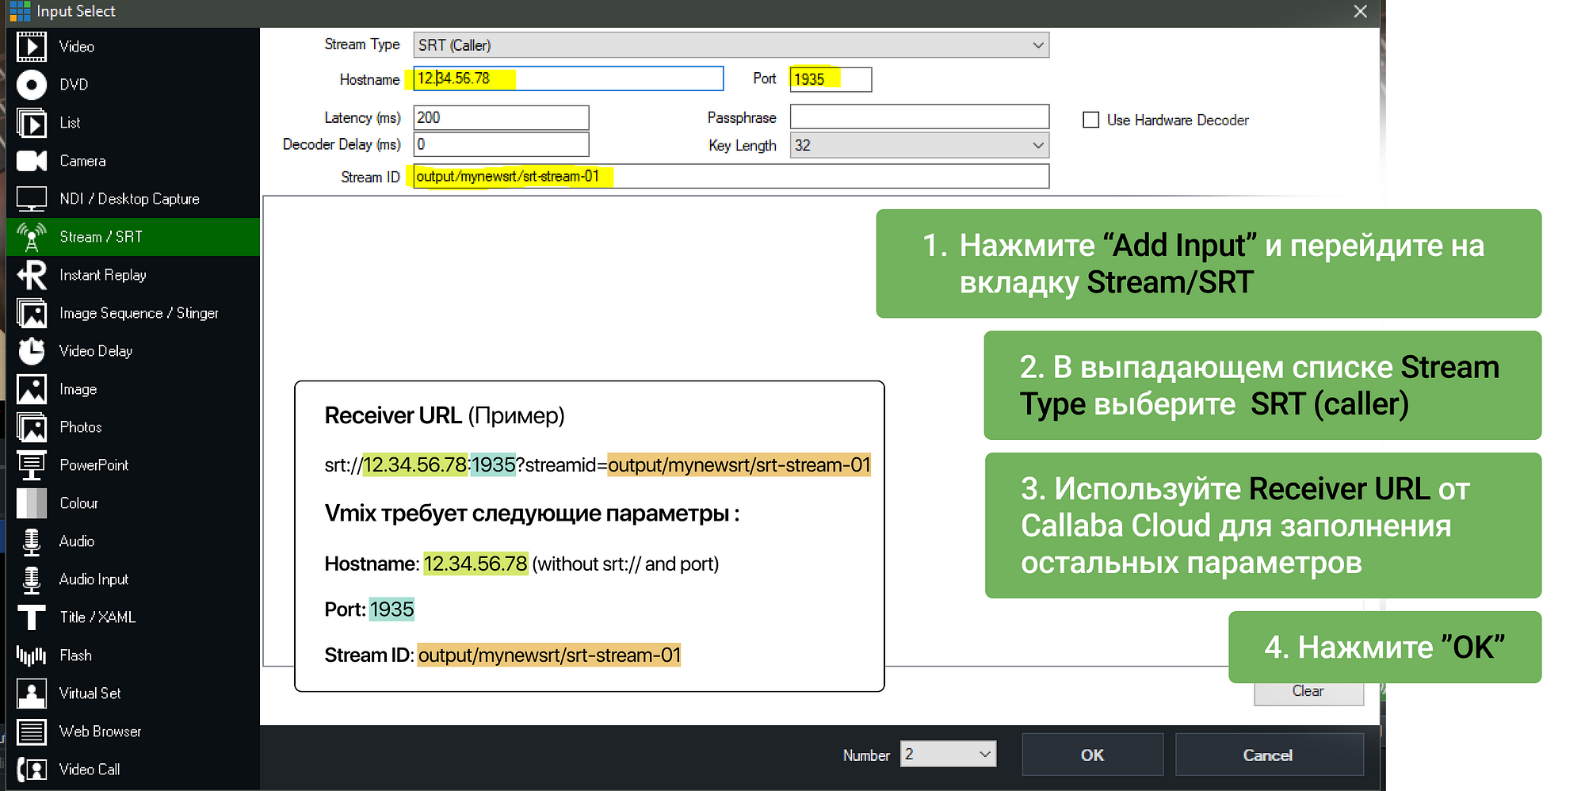Open the Title / XAML tab label
Image resolution: width=1585 pixels, height=791 pixels.
point(97,617)
